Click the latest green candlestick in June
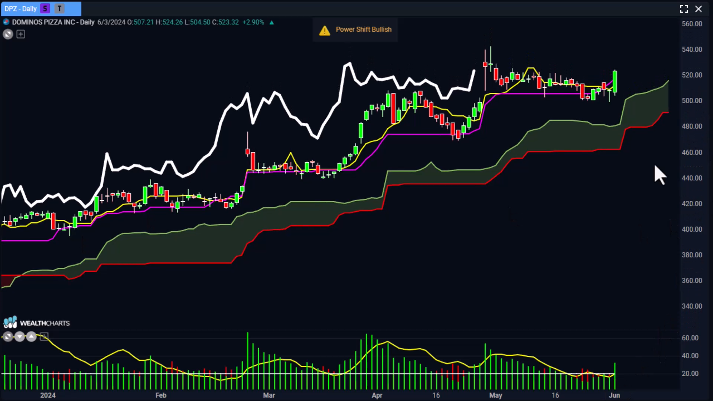 [615, 82]
